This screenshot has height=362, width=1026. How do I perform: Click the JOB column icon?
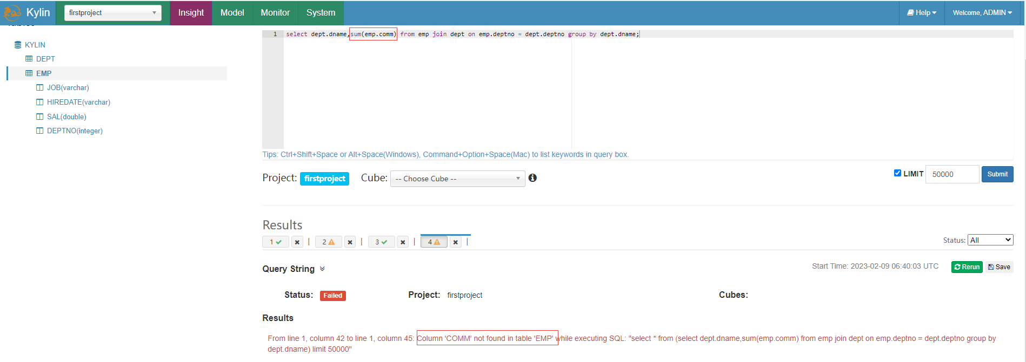[x=39, y=87]
